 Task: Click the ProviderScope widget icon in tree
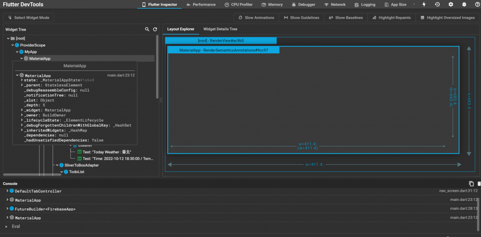(17, 45)
